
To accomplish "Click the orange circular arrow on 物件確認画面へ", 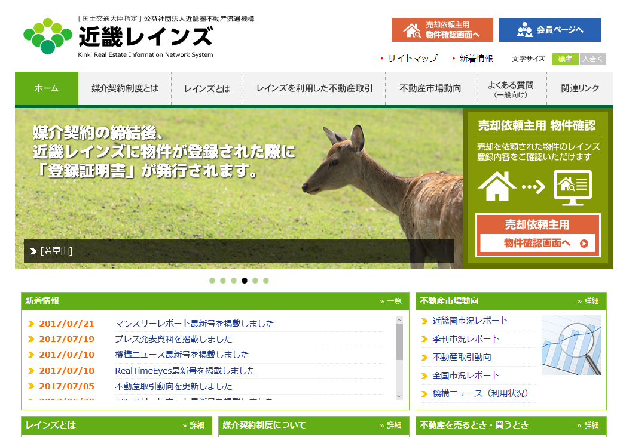I will click(x=584, y=244).
